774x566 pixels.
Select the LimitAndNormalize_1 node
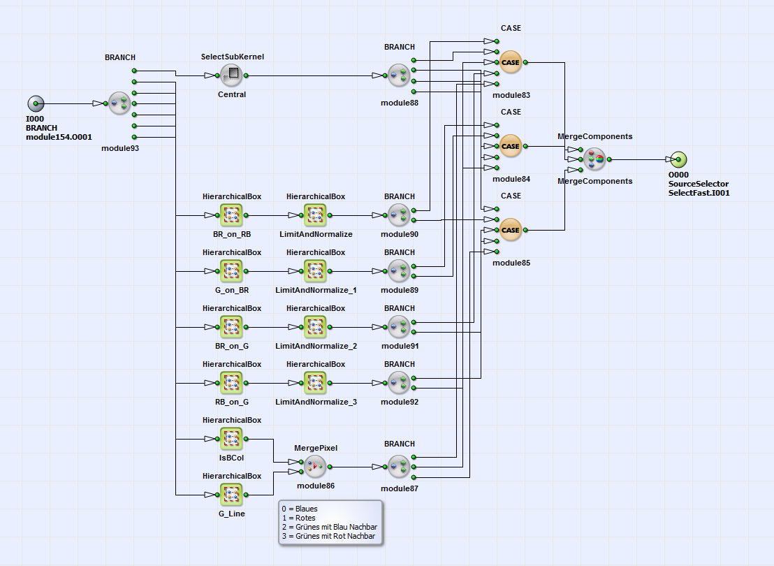[x=315, y=270]
